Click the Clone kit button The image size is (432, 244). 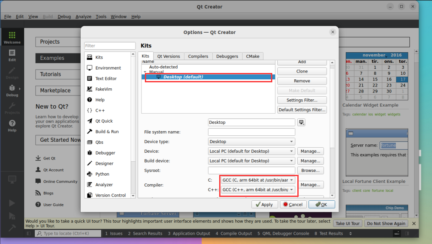coord(302,71)
